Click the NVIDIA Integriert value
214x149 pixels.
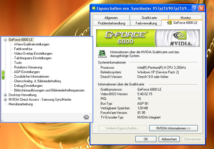point(149,117)
